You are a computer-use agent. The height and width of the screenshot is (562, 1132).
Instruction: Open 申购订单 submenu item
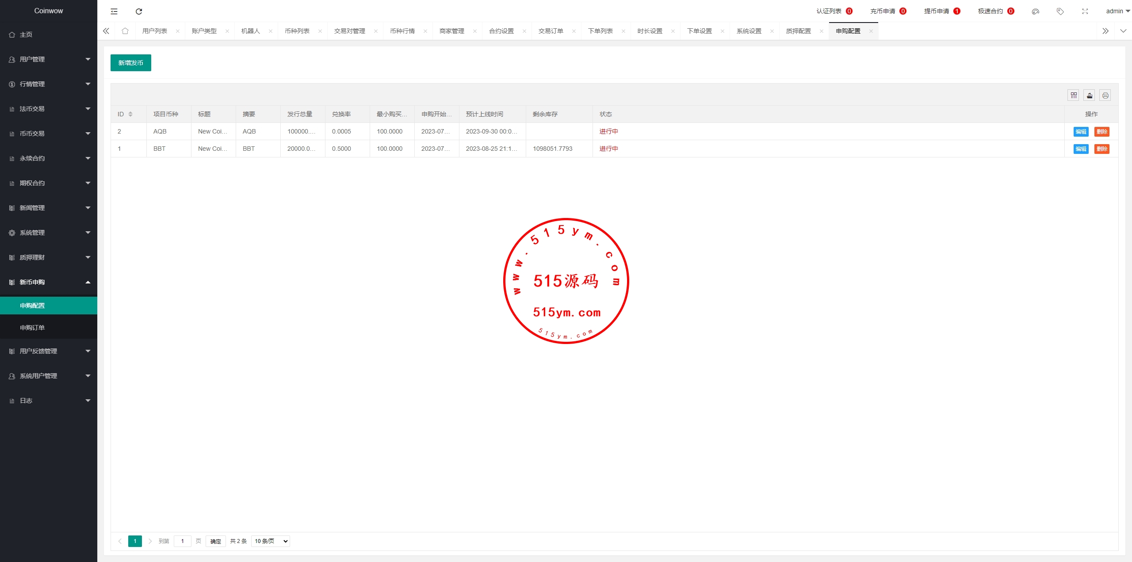[32, 328]
